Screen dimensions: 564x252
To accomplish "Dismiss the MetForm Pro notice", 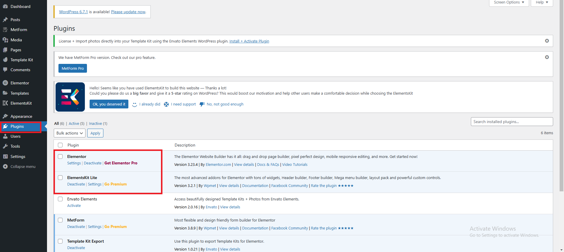I will (x=547, y=57).
